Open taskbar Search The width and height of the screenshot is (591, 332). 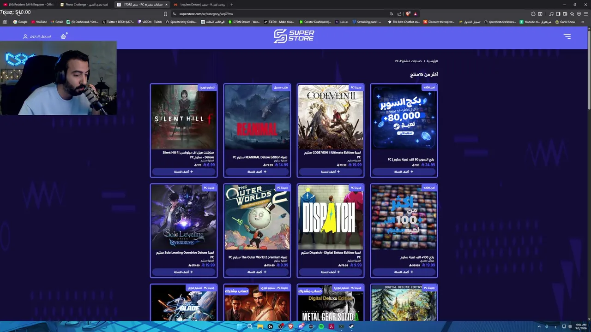click(250, 326)
